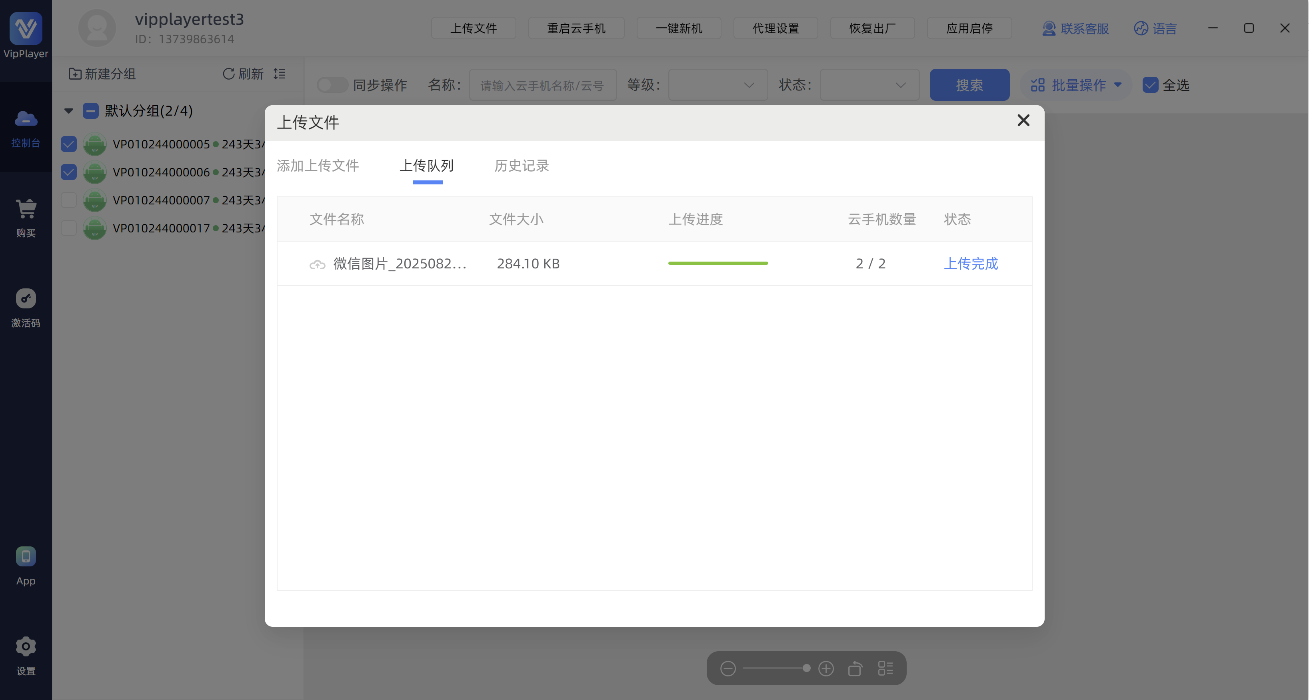Click the screen size slider handle
Image resolution: width=1309 pixels, height=700 pixels.
coord(806,668)
